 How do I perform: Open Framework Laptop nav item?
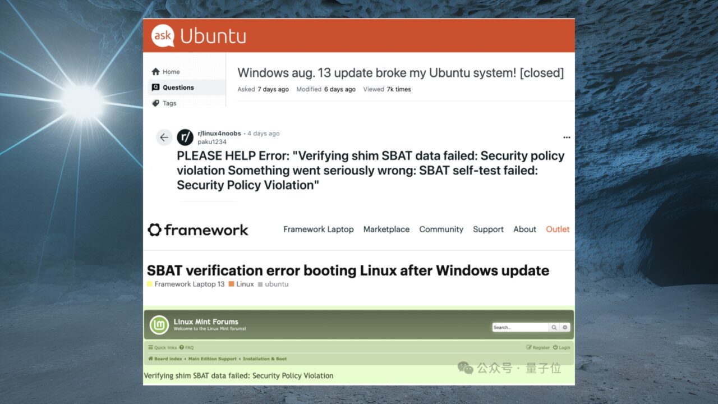pos(319,229)
